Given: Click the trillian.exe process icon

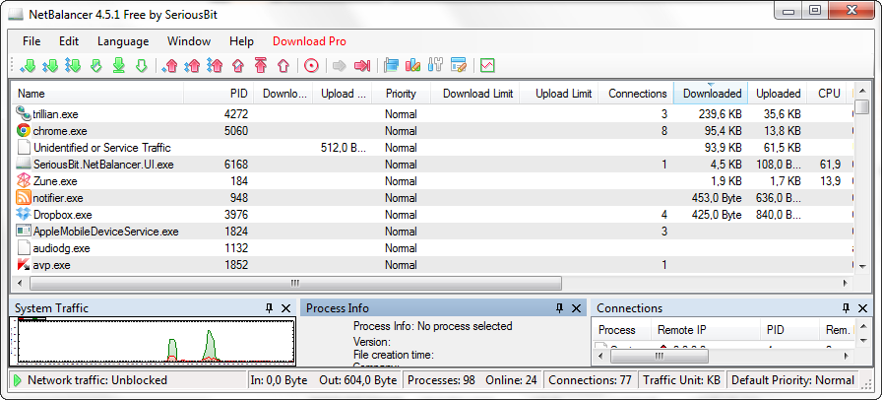Looking at the screenshot, I should point(24,114).
